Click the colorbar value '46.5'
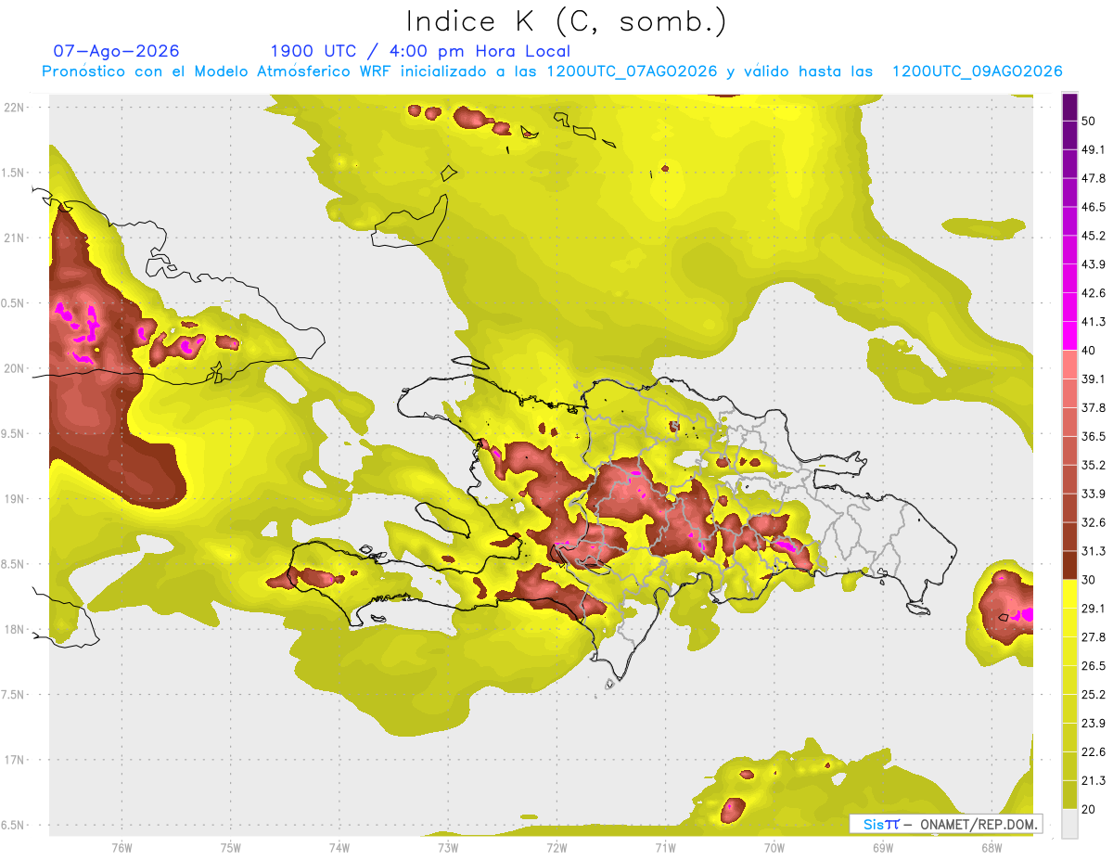 pos(1094,207)
